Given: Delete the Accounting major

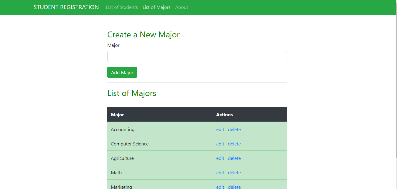Looking at the screenshot, I should 234,130.
